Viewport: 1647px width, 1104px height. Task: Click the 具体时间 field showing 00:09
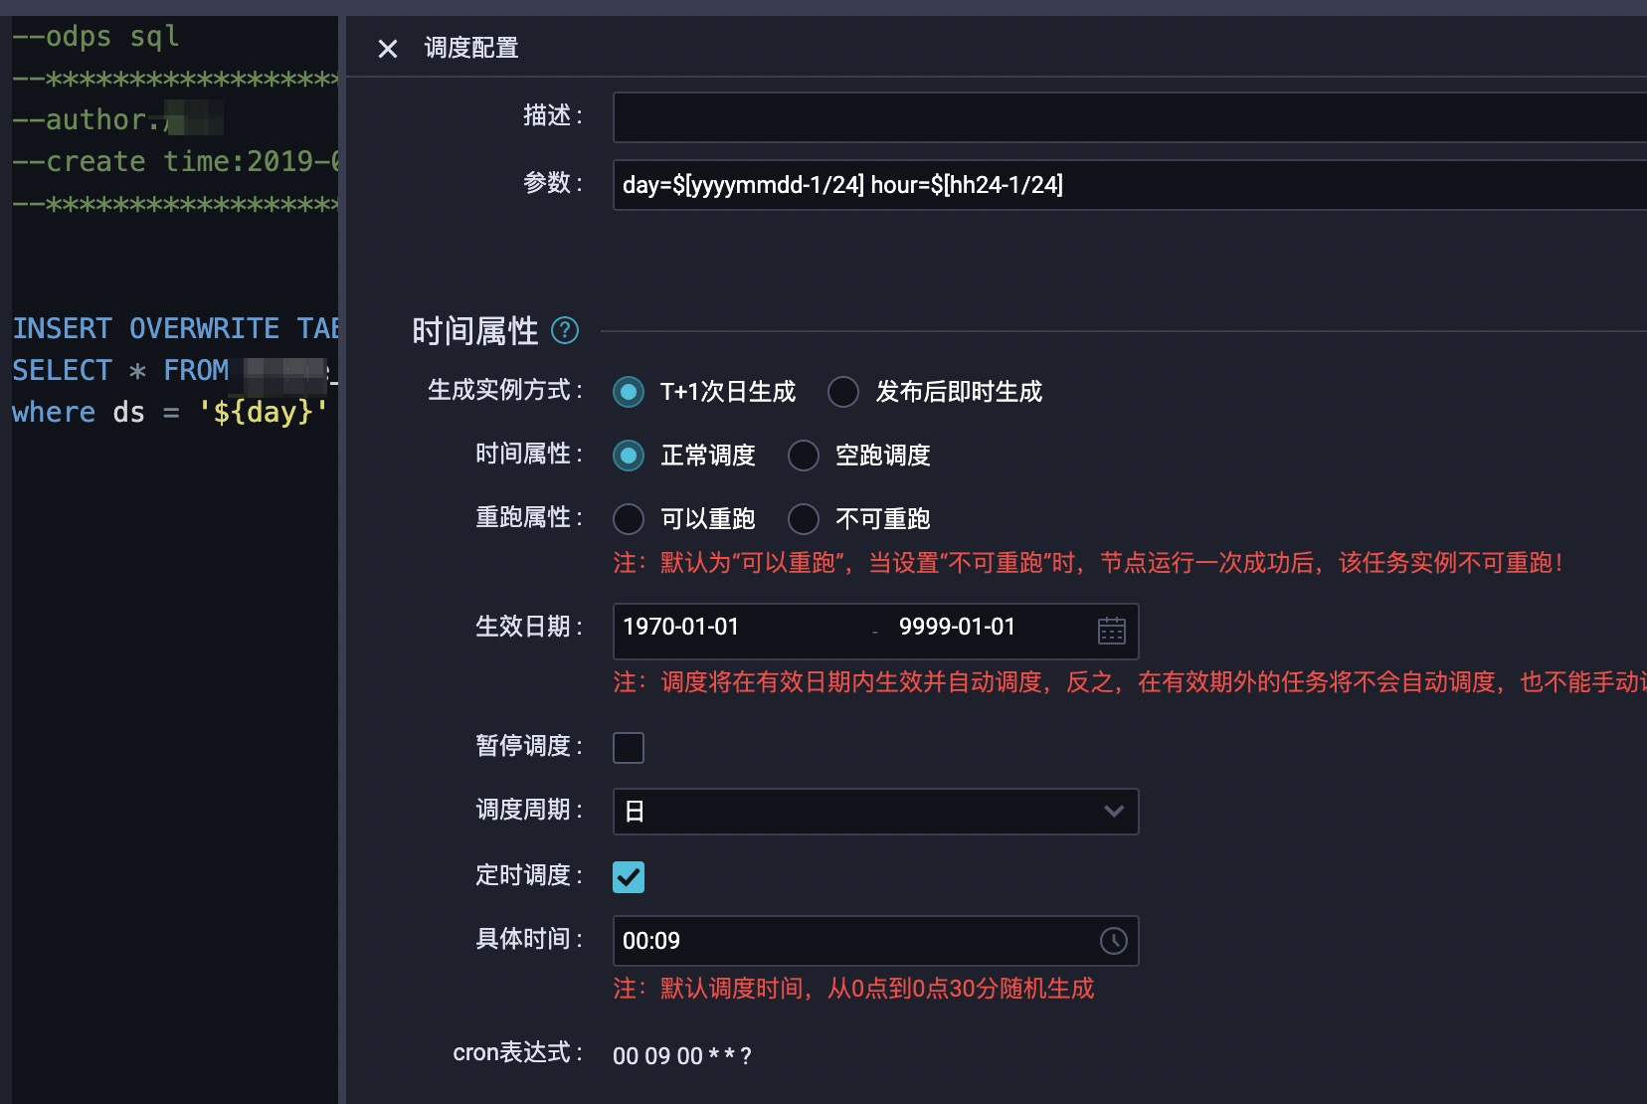tap(875, 941)
